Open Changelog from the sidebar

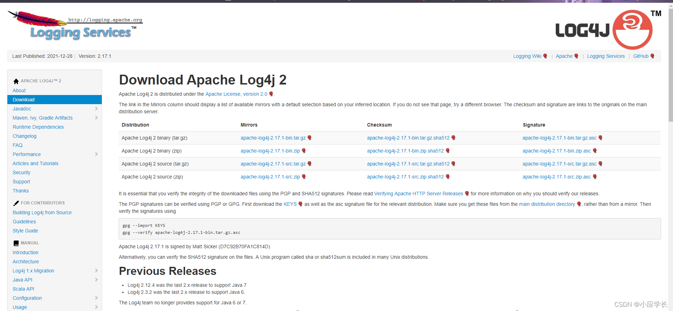(x=25, y=136)
